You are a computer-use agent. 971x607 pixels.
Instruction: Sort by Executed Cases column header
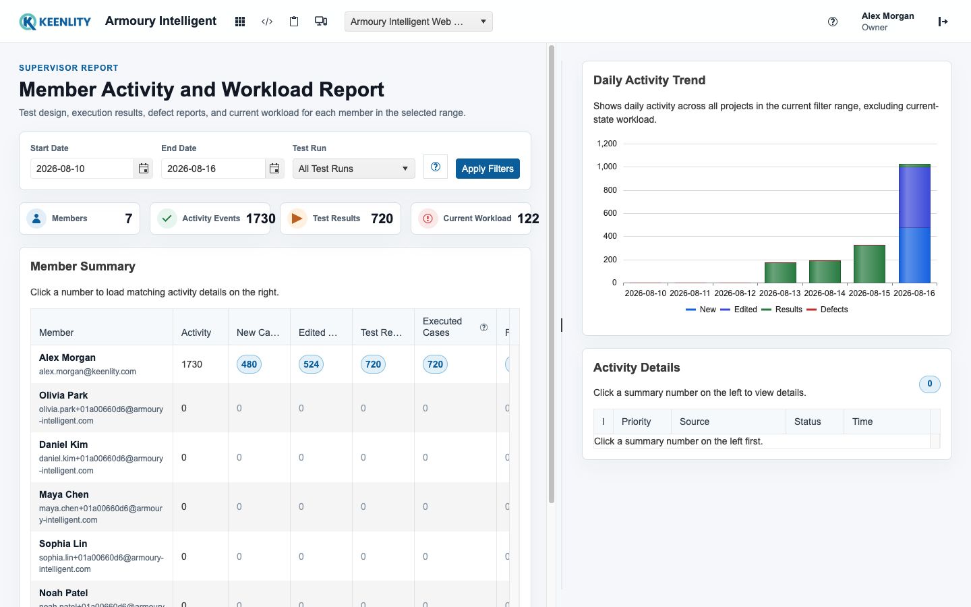[x=455, y=327]
